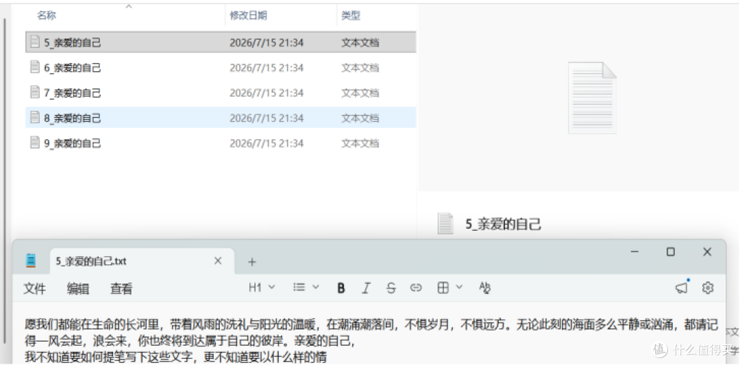This screenshot has width=740, height=365.
Task: Select file 9_亲爱的自己 in Explorer list
Action: pos(221,142)
